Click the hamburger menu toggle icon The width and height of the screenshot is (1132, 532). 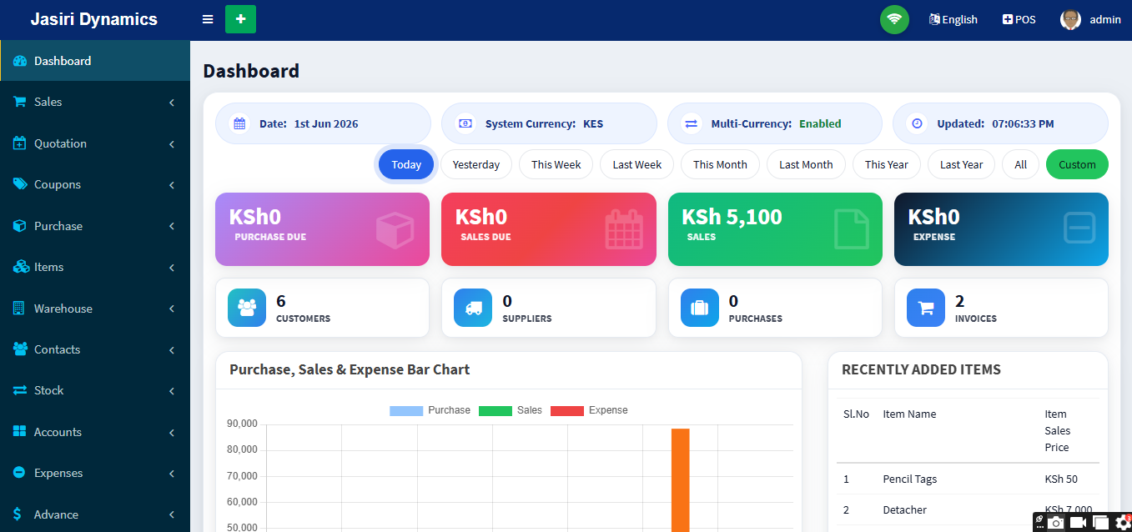208,19
